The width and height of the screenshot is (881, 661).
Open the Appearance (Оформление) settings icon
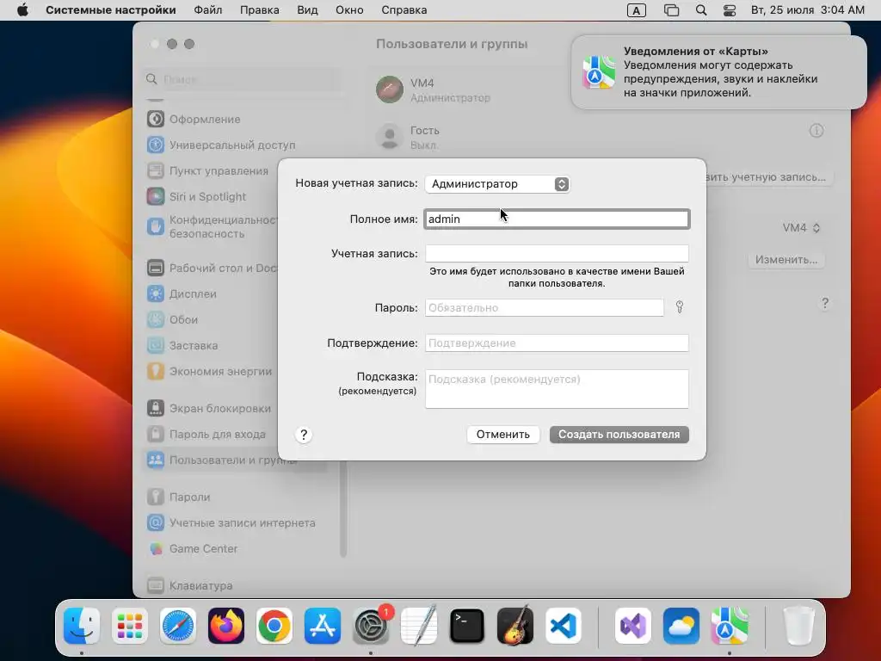pyautogui.click(x=156, y=119)
